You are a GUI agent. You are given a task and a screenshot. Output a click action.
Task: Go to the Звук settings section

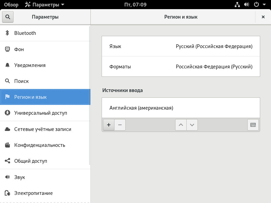45,177
